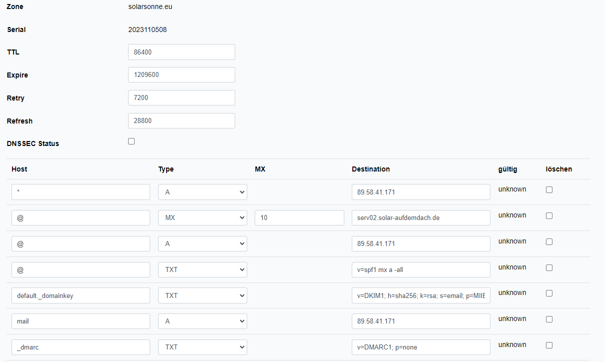Click the DKIM key destination field
This screenshot has height=362, width=605.
pos(420,295)
